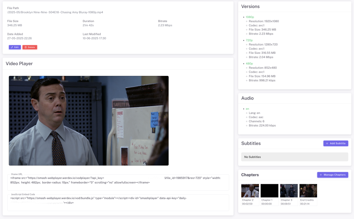This screenshot has height=219, width=354.
Task: Click File Size: 316.55 MB text
Action: click(262, 53)
